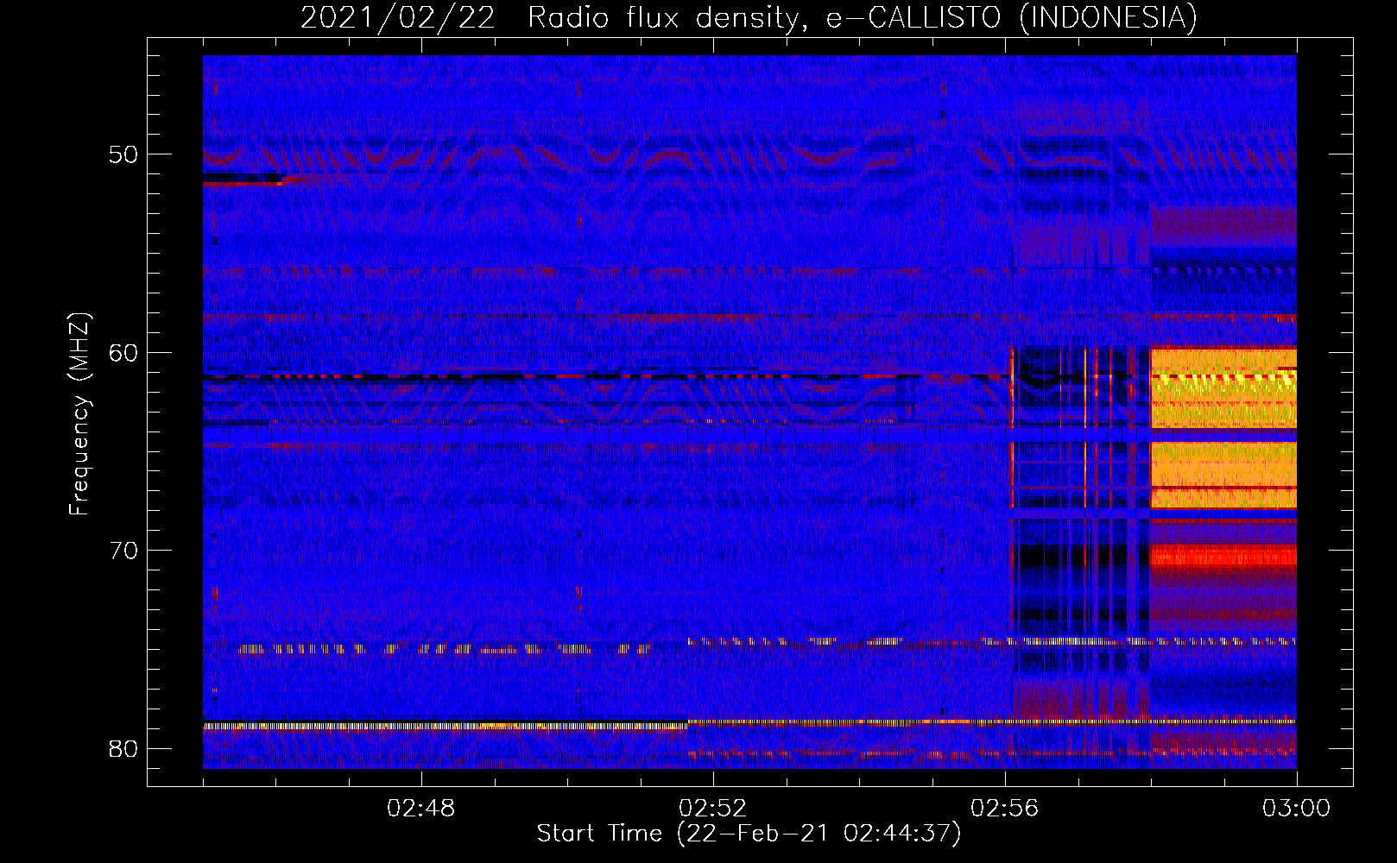The height and width of the screenshot is (863, 1397).
Task: Click the 'Frequency (MHZ)' axis label
Action: point(79,413)
